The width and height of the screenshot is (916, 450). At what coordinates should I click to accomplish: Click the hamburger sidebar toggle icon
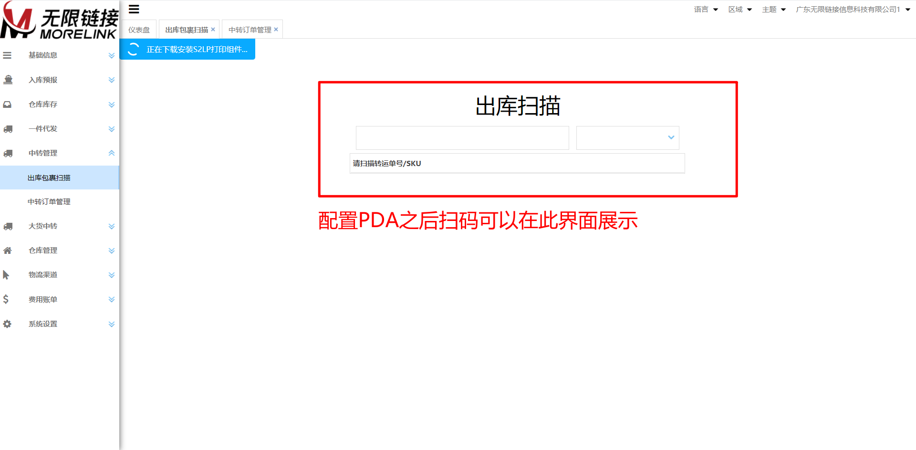coord(134,9)
